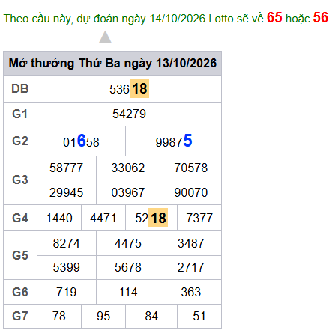The image size is (335, 333).
Task: Click the gray upward triangle pointer
Action: [105, 37]
